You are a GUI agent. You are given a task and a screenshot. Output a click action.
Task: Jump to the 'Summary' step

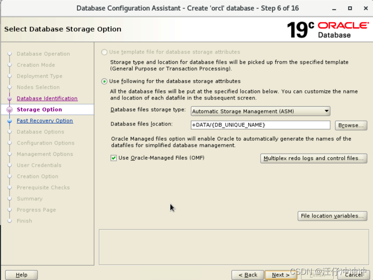pos(30,199)
